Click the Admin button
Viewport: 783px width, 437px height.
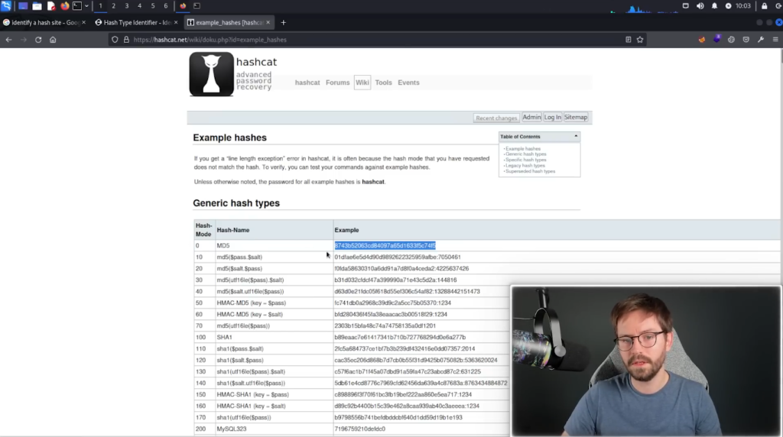pyautogui.click(x=531, y=117)
